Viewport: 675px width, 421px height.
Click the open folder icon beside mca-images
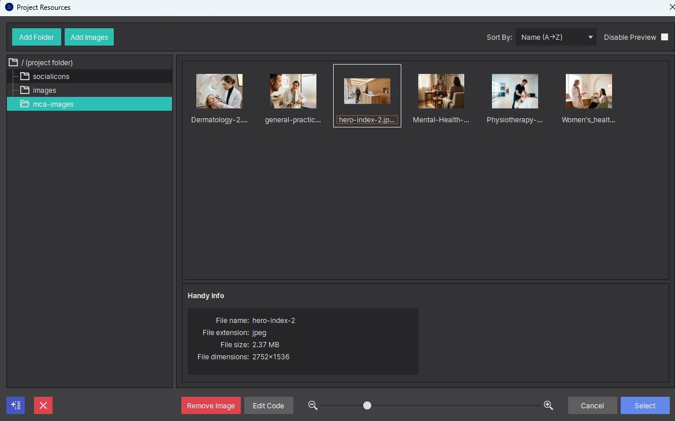(25, 104)
